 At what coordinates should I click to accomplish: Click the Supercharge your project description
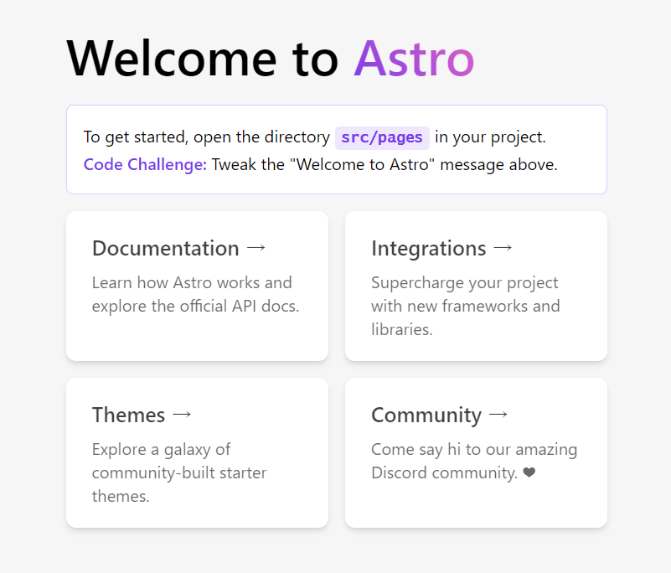pos(466,306)
